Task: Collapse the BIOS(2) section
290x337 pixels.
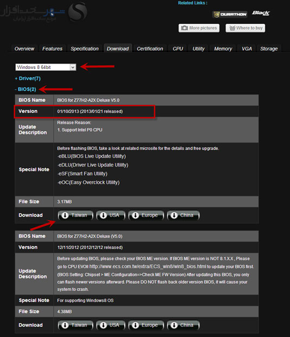Action: tap(25, 89)
